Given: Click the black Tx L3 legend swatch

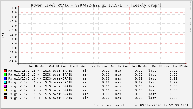Looking at the screenshot, I should tap(5, 94).
